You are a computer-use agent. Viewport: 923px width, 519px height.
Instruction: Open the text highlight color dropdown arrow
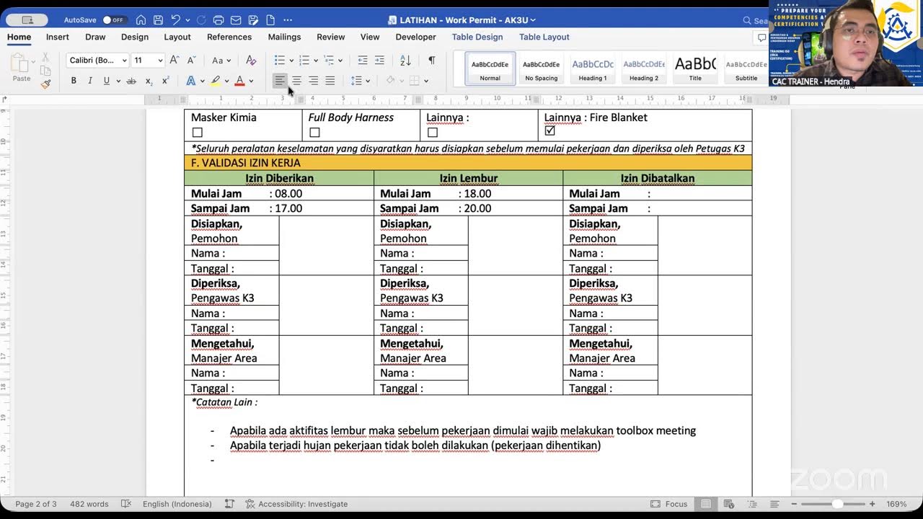coord(226,81)
